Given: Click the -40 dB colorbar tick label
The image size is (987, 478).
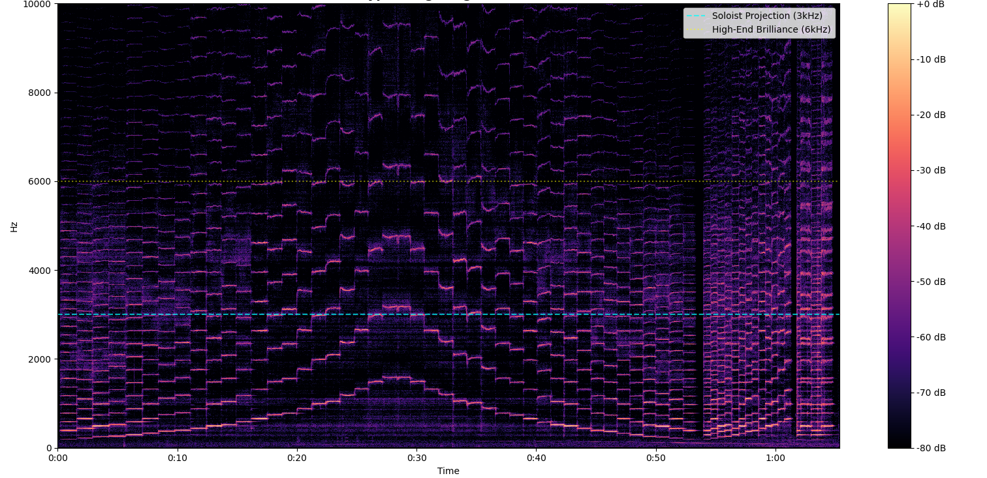Looking at the screenshot, I should (931, 226).
